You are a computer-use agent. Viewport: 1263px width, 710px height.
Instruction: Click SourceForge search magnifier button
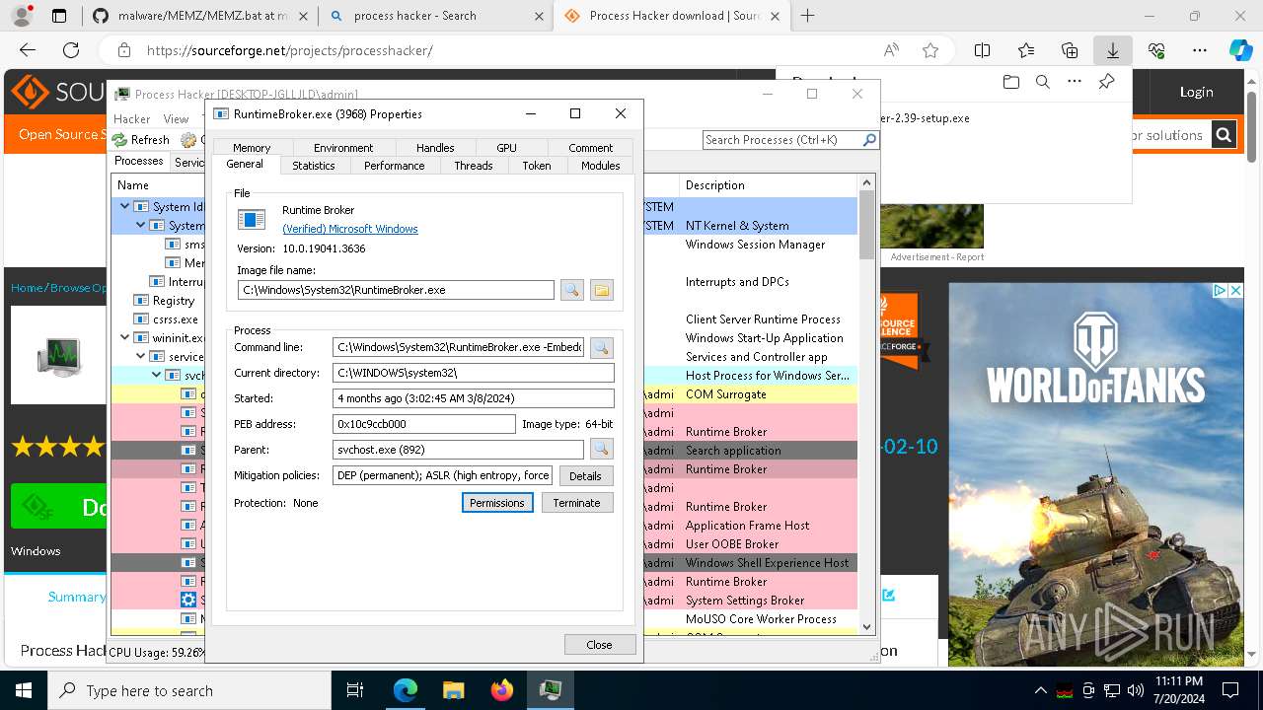(x=1224, y=135)
